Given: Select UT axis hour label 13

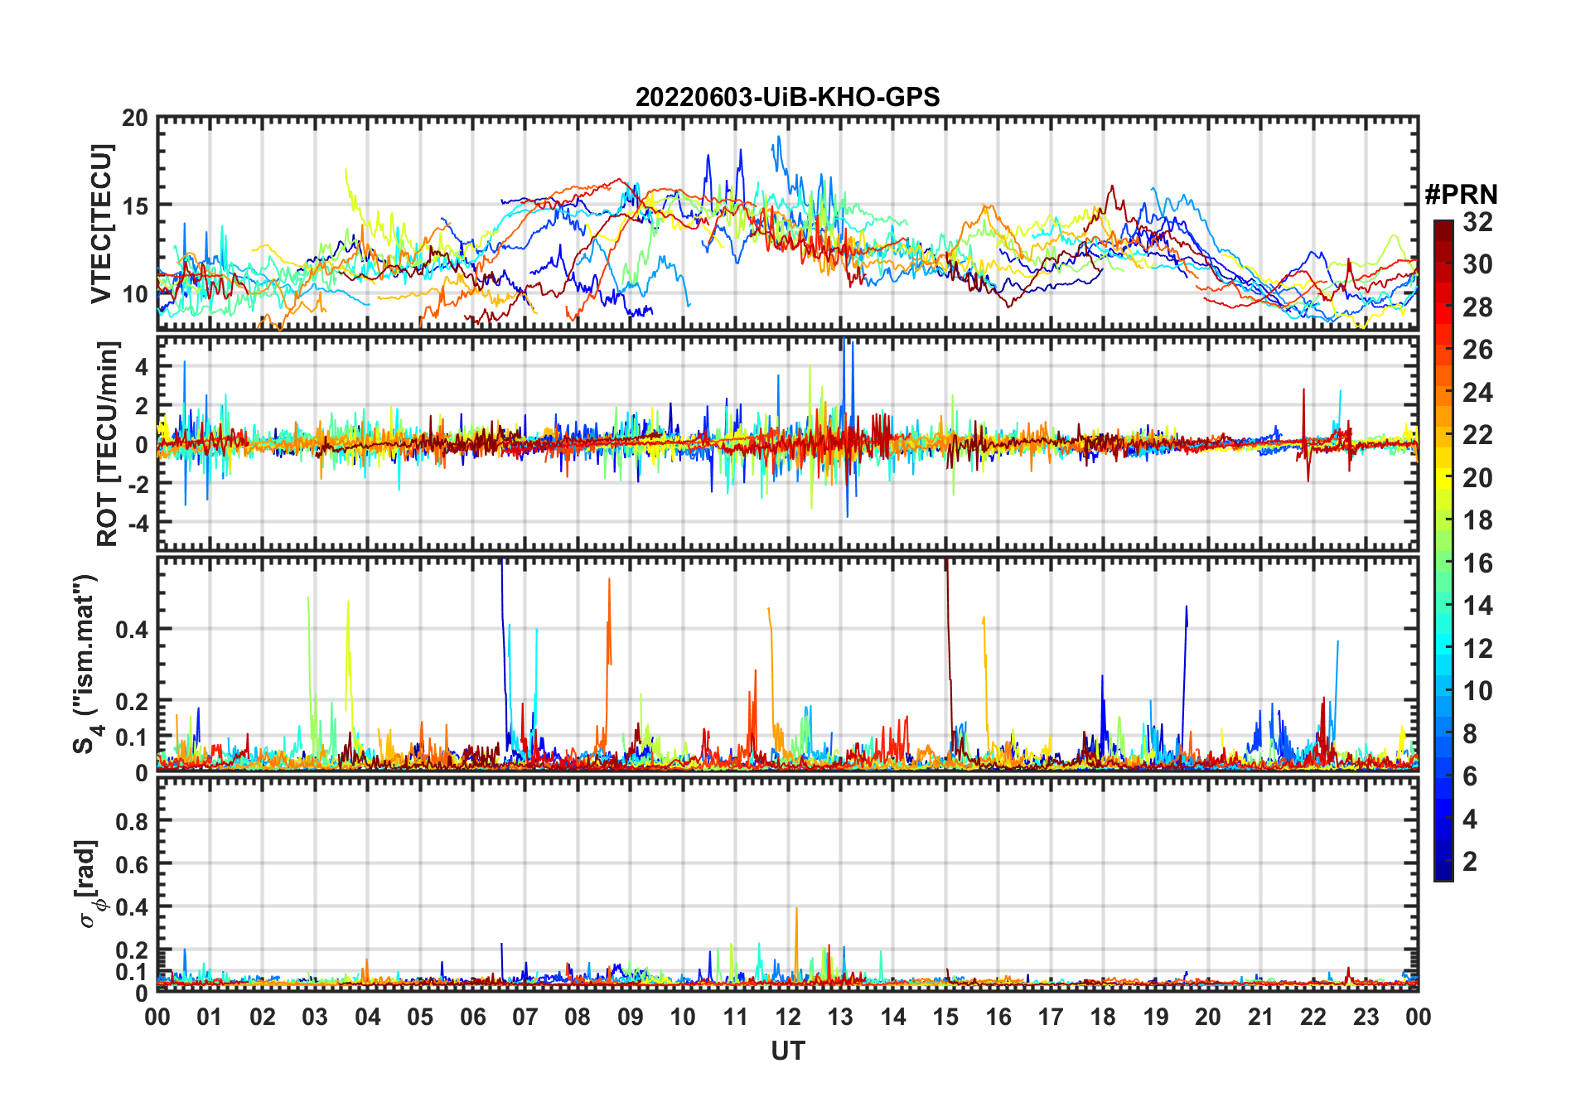Looking at the screenshot, I should (840, 1017).
